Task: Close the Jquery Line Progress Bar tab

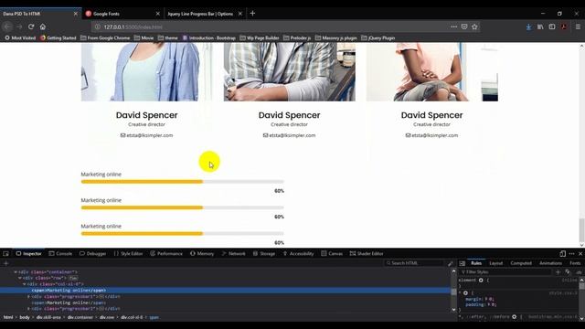Action: [x=240, y=14]
